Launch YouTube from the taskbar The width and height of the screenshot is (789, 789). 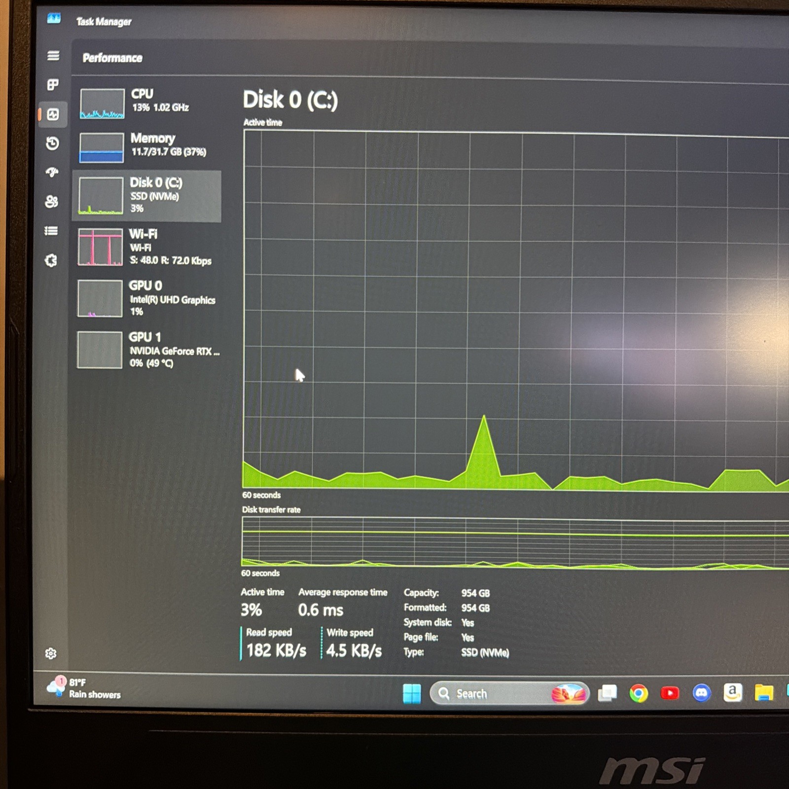(670, 693)
